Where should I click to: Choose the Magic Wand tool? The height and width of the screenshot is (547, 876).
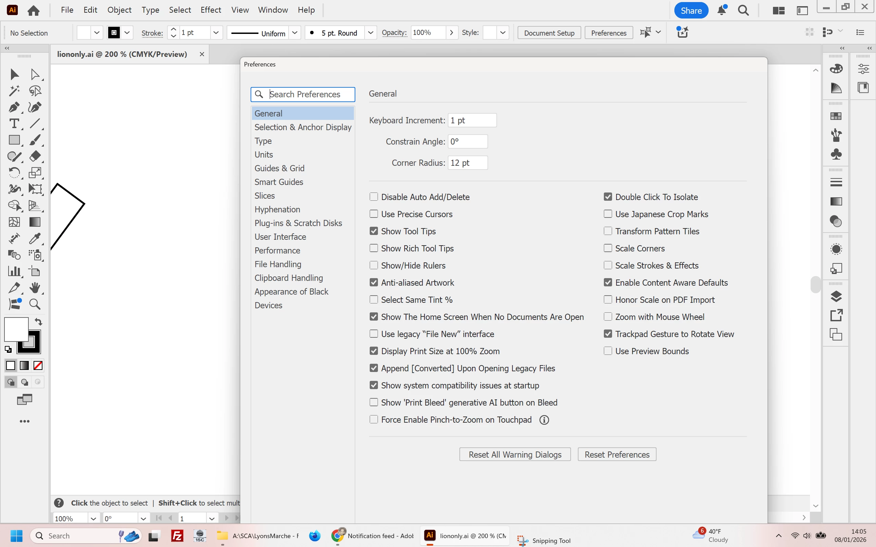click(x=14, y=90)
